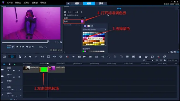Switch to storyboard view in timeline toolbar

pyautogui.click(x=4, y=57)
